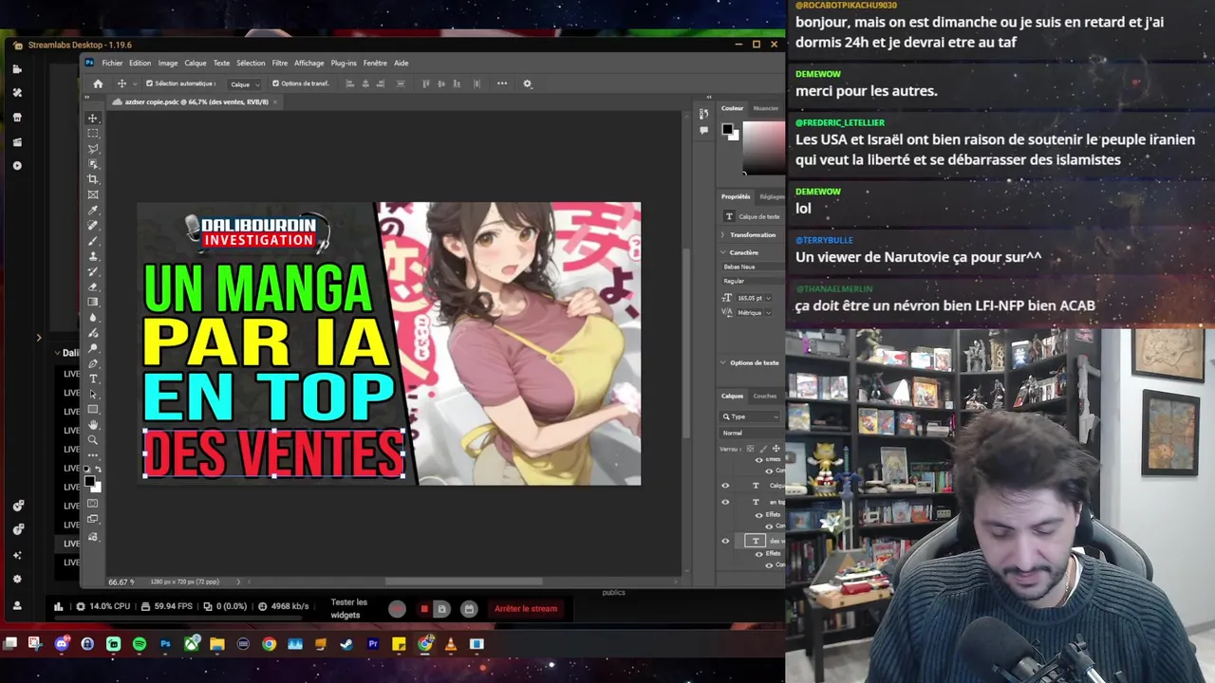
Task: Hide the 'des ventes' text layer
Action: tap(726, 541)
